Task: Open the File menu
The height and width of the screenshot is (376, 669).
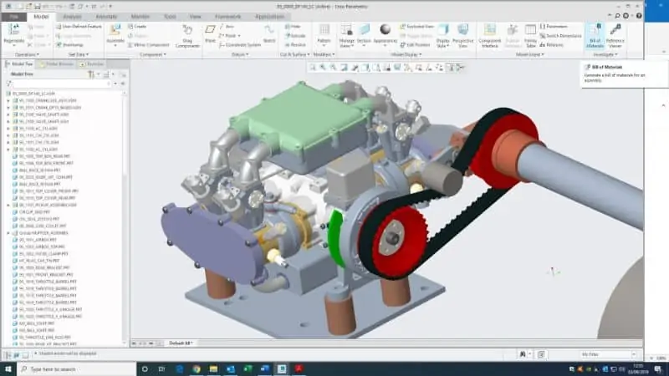Action: tap(13, 17)
